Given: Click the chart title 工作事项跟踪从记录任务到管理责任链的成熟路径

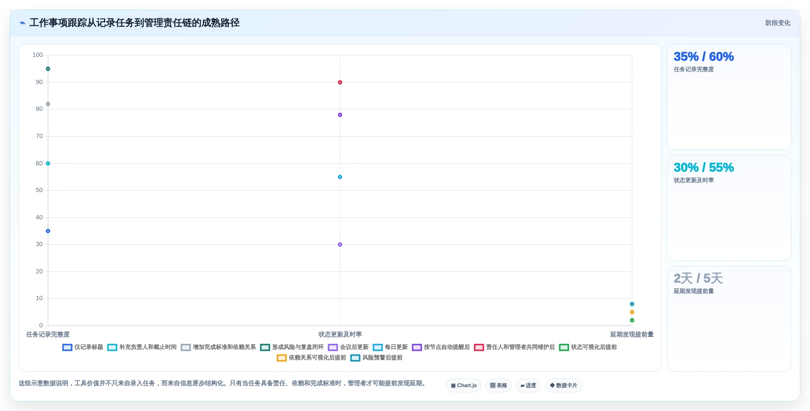Looking at the screenshot, I should (x=134, y=23).
